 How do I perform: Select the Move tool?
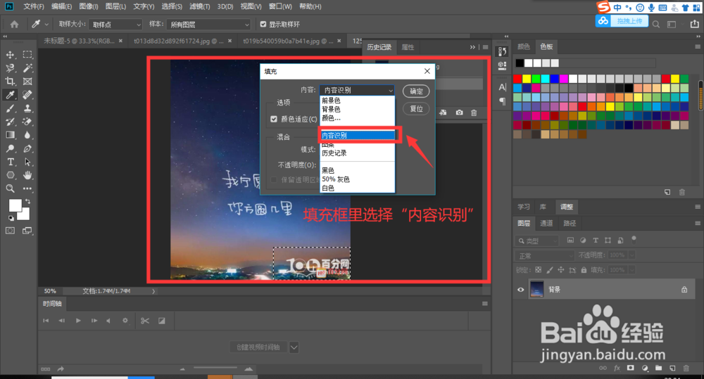point(10,55)
